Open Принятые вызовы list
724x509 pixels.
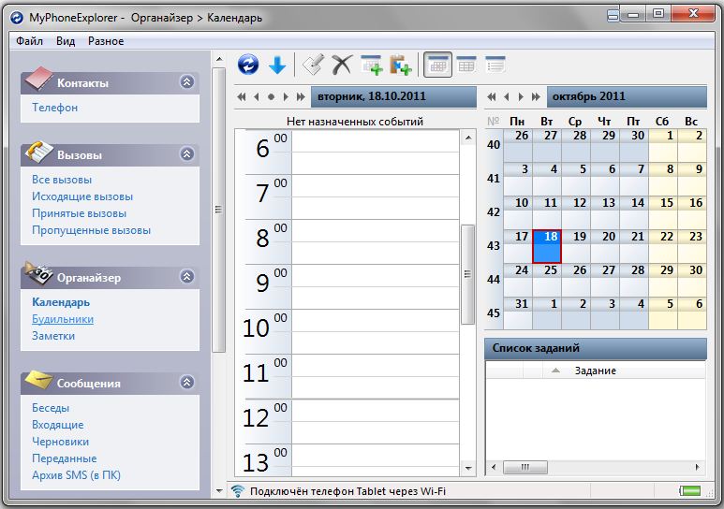click(x=79, y=213)
